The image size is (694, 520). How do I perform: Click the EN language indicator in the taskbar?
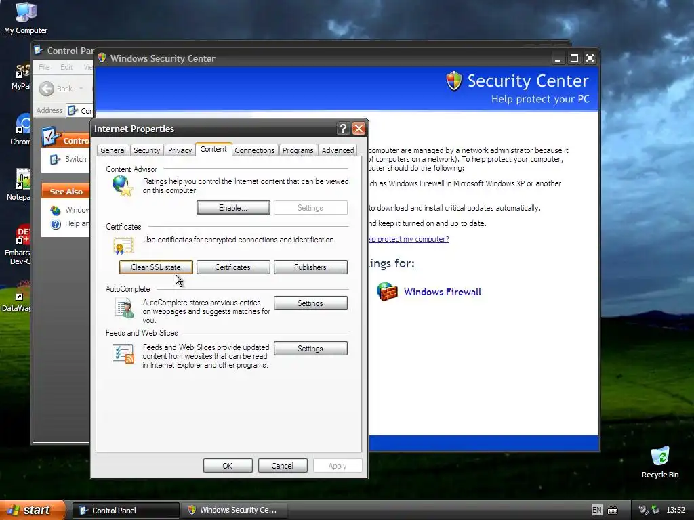[x=596, y=510]
